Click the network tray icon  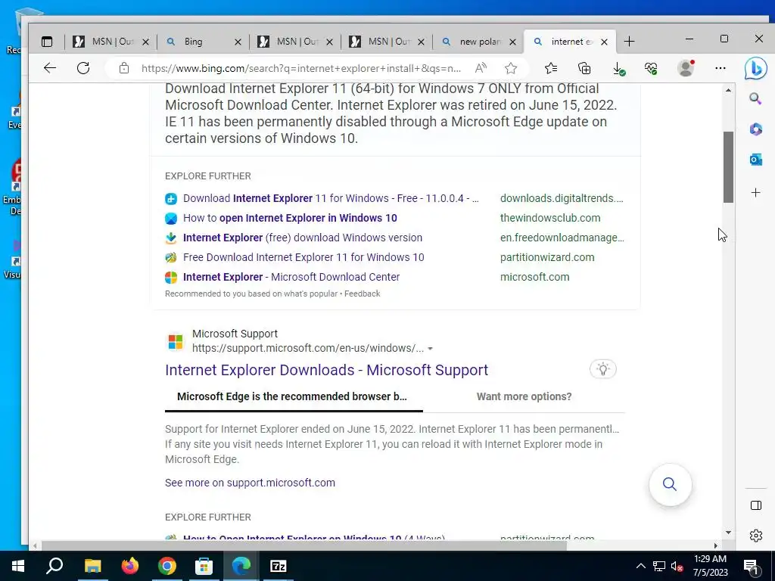coord(659,566)
